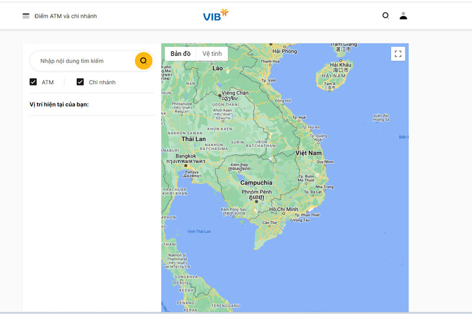
Task: Click the Thái Lan country label
Action: pyautogui.click(x=194, y=139)
